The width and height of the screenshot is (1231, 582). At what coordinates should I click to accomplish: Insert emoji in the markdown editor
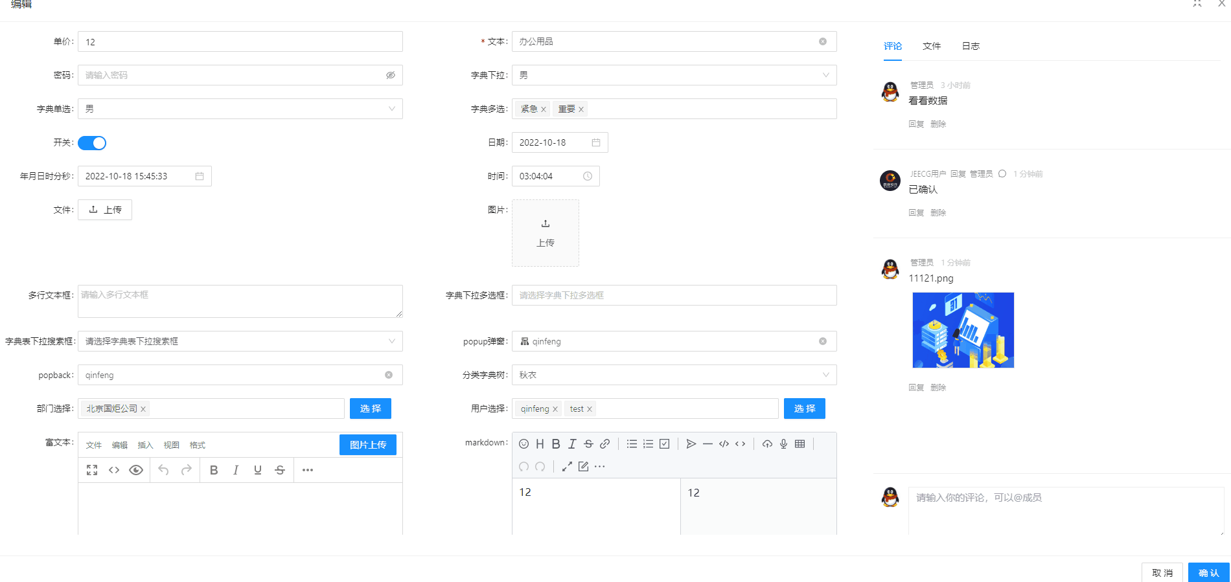[523, 444]
